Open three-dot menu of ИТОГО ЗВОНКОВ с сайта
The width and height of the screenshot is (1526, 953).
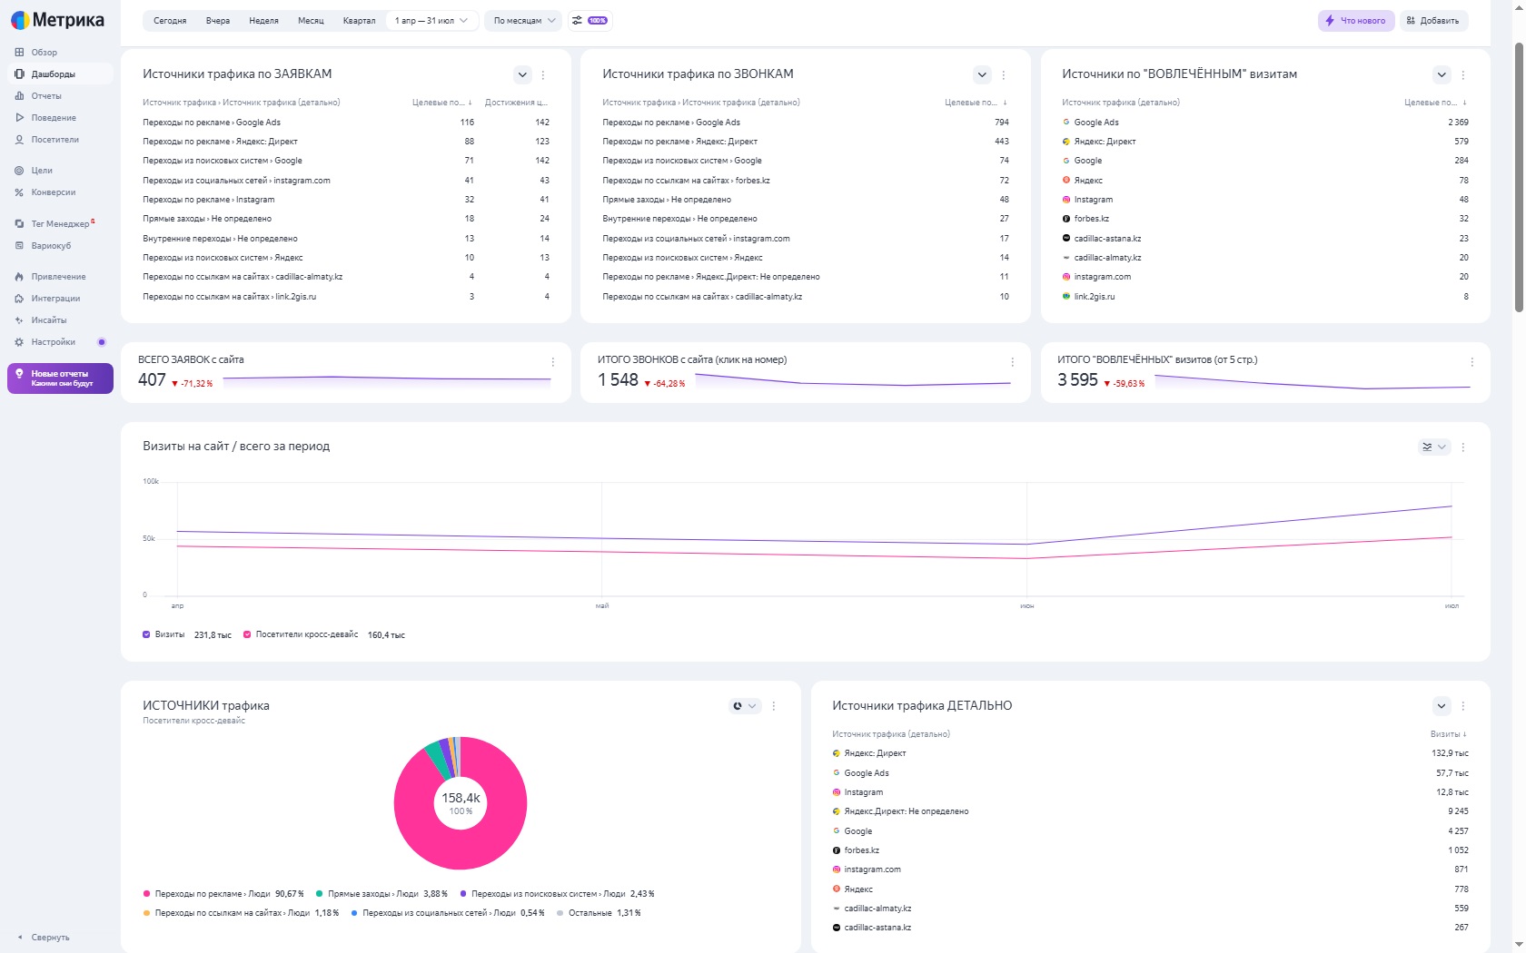pos(1013,362)
